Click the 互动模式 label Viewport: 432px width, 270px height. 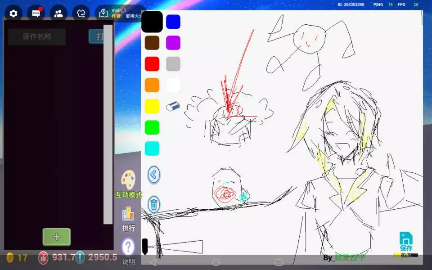pyautogui.click(x=129, y=195)
